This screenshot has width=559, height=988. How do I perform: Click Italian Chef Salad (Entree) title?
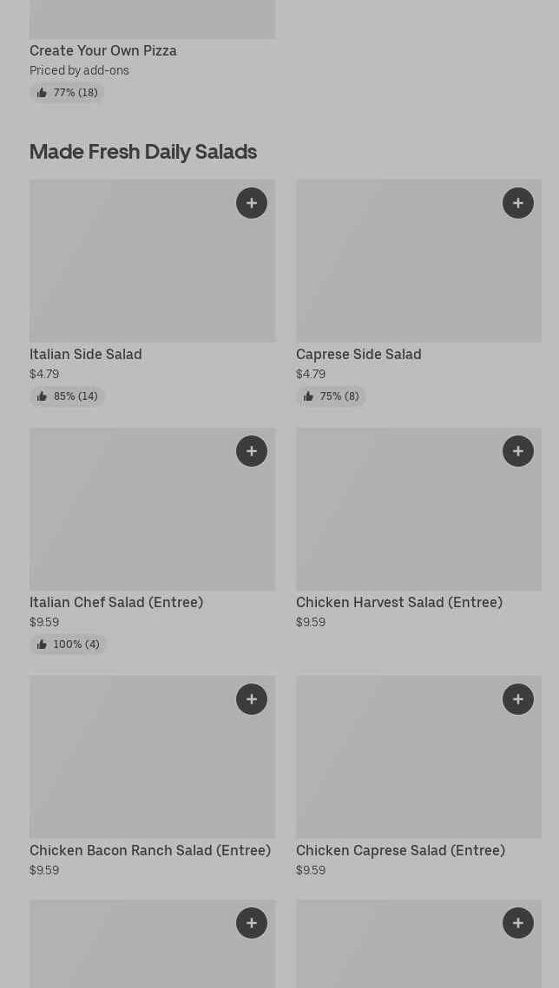(116, 602)
